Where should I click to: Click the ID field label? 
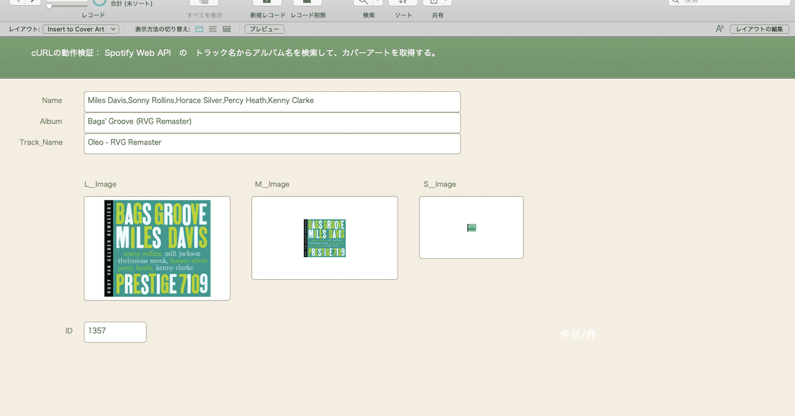(x=69, y=331)
